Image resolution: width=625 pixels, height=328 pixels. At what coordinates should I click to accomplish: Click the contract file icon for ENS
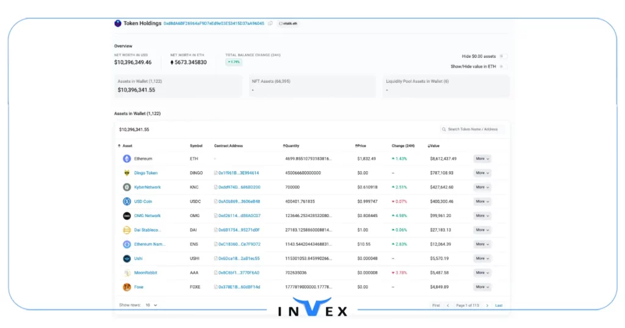pyautogui.click(x=215, y=244)
